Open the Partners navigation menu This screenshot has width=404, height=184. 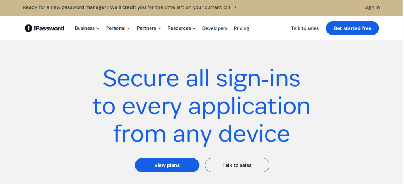click(146, 28)
